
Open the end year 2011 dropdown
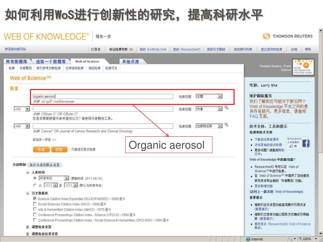(71, 185)
